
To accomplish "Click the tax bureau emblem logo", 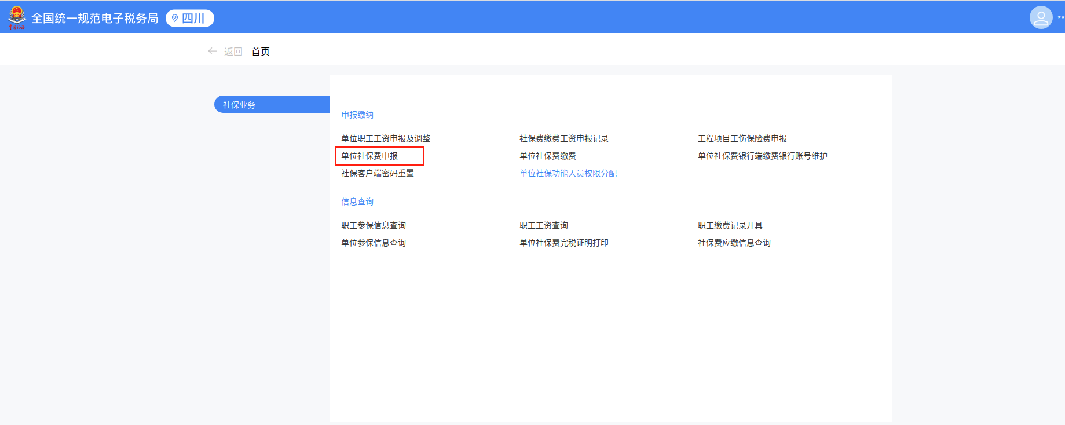I will (16, 17).
